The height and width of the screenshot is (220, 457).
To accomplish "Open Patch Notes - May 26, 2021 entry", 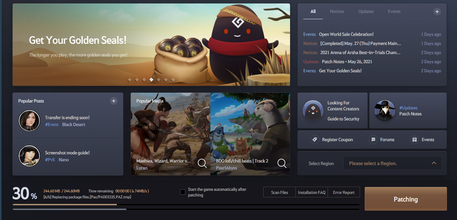I will point(347,62).
